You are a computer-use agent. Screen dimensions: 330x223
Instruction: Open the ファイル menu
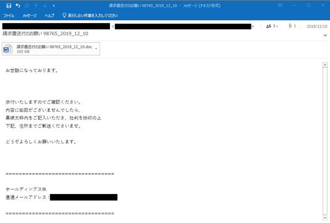pyautogui.click(x=9, y=15)
